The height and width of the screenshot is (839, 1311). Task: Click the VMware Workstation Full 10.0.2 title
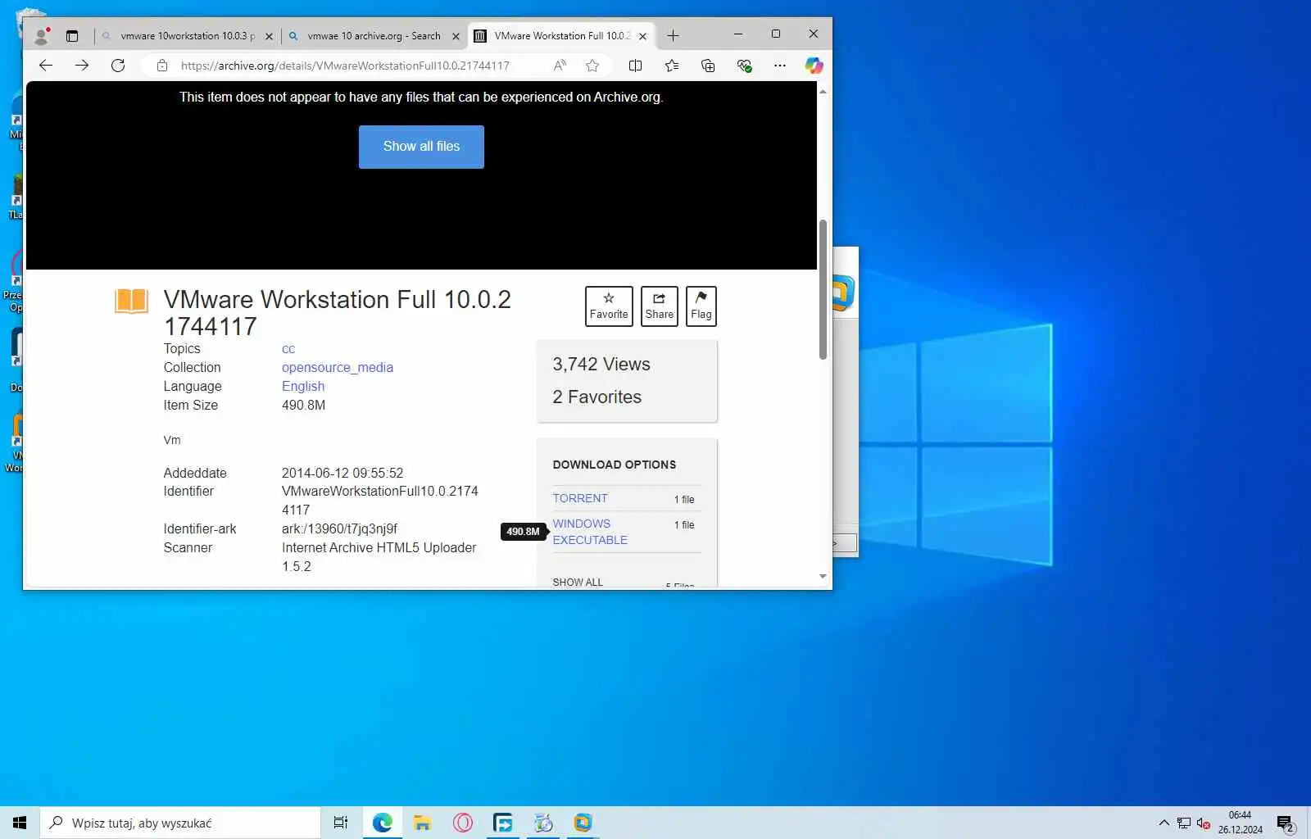point(338,313)
